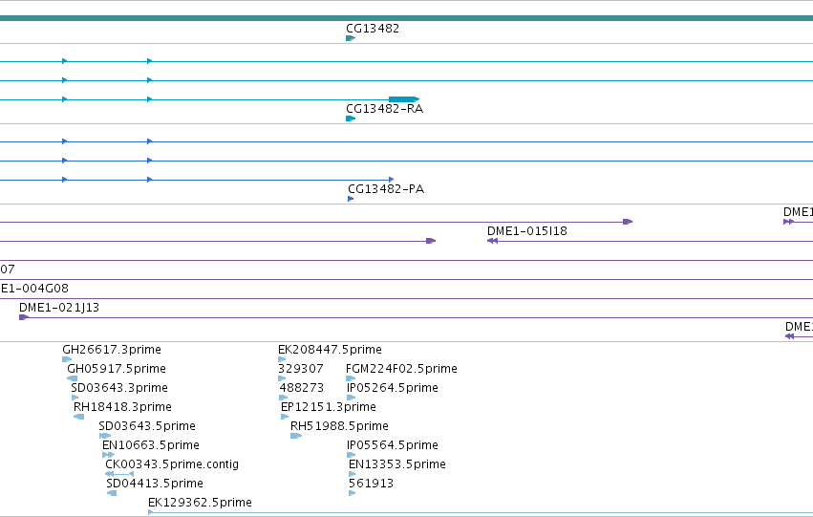Click the CG13482 gene label

pos(373,29)
